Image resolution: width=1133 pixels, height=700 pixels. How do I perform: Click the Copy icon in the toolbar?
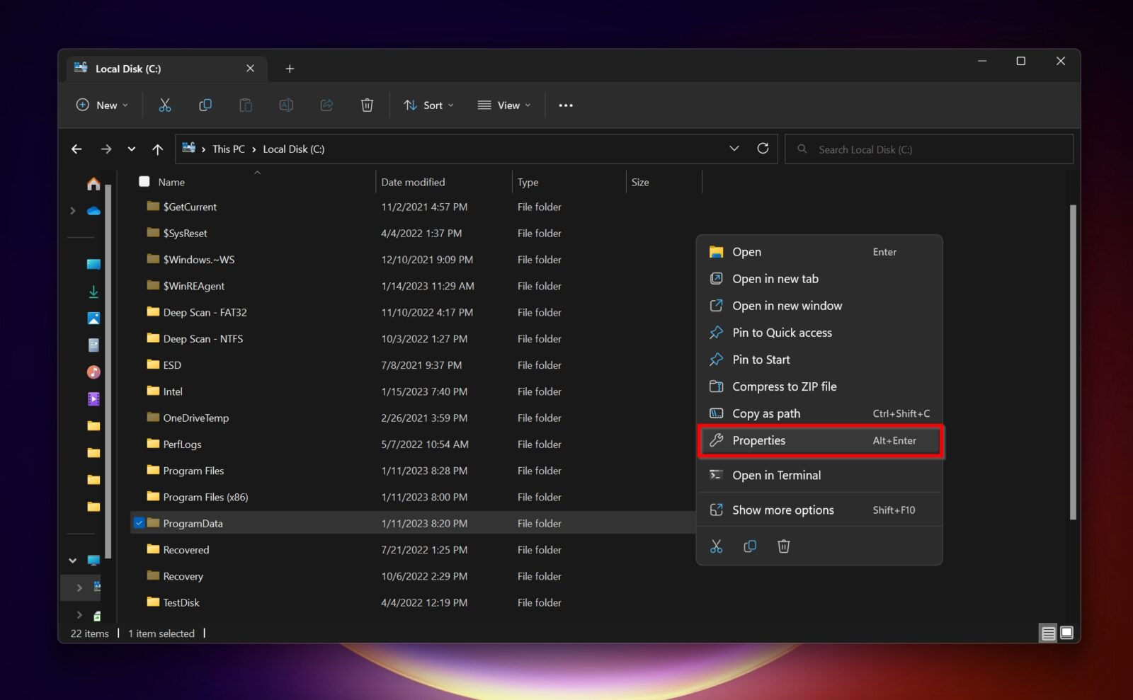[205, 105]
